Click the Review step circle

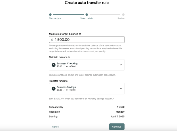coord(123,14)
